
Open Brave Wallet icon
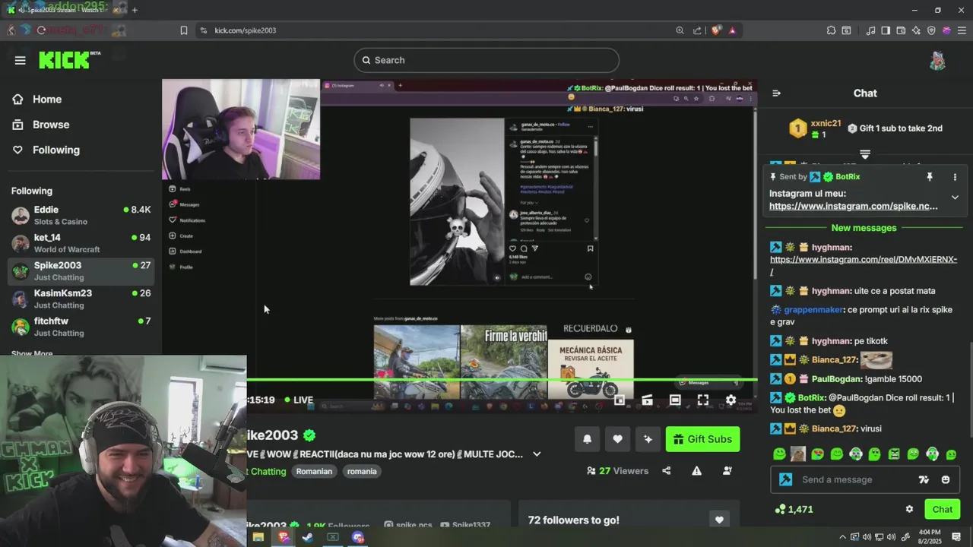(901, 30)
